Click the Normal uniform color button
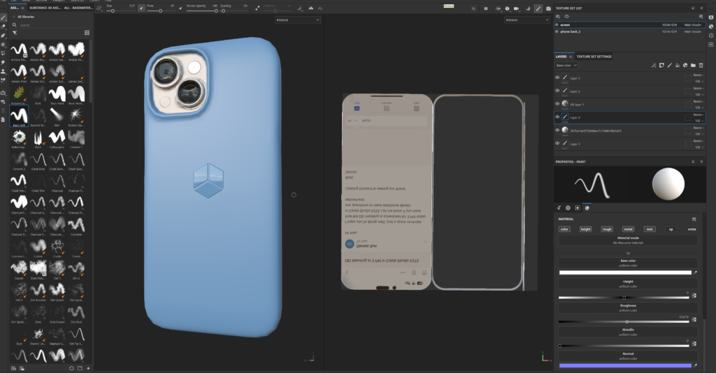 pyautogui.click(x=628, y=356)
